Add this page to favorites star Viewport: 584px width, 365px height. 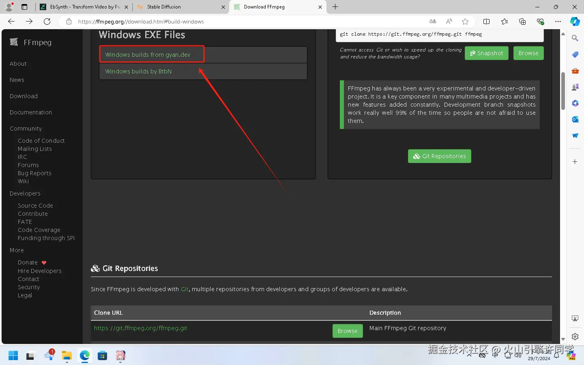click(465, 21)
